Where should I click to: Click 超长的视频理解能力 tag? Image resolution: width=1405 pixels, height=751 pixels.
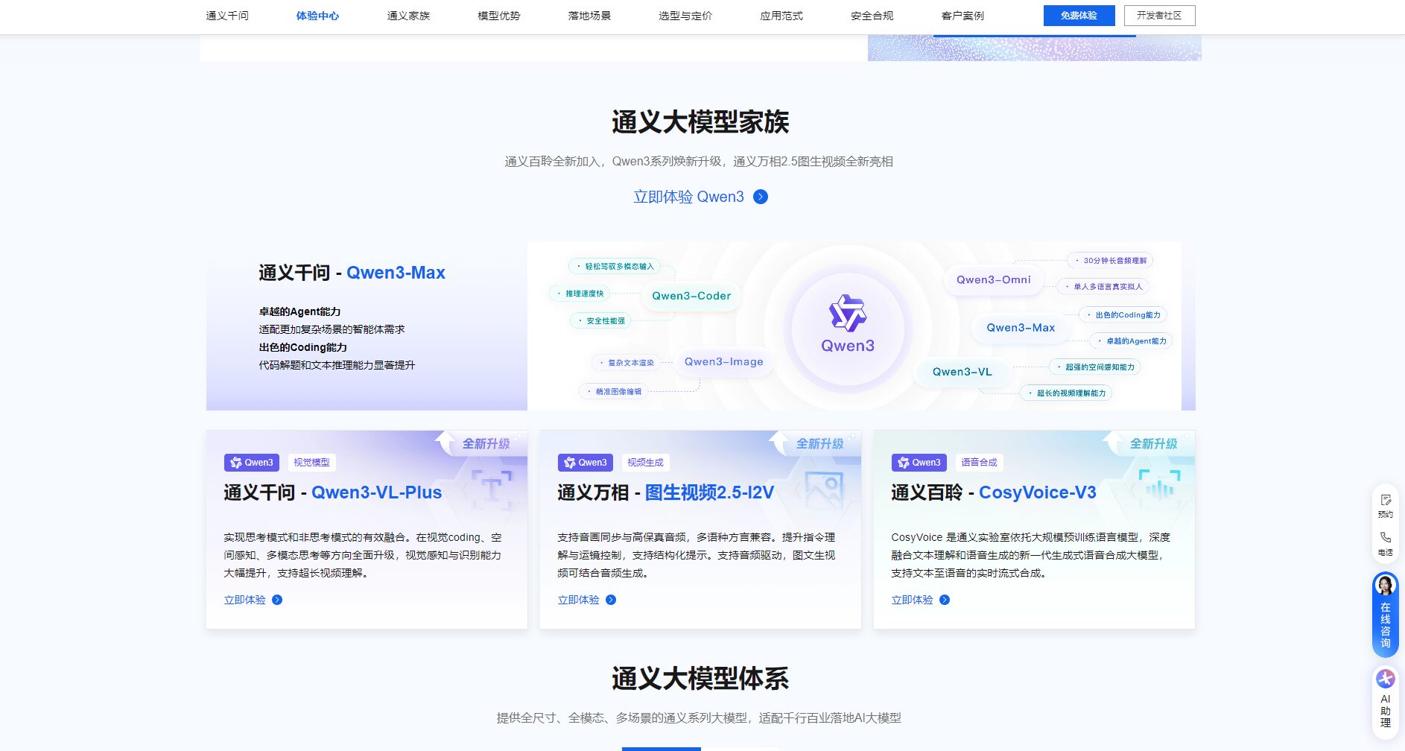point(1066,393)
